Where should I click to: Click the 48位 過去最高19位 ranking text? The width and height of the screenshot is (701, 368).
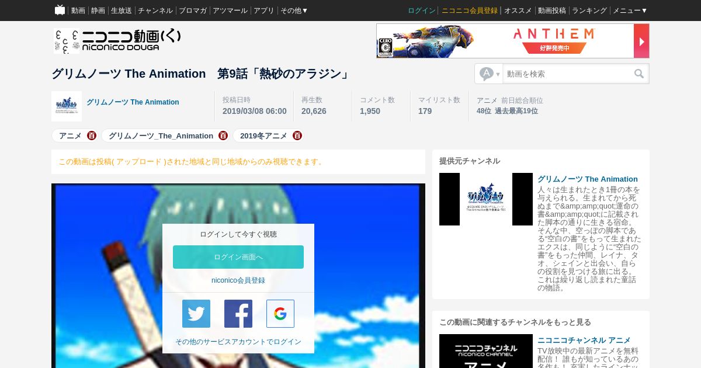[507, 111]
